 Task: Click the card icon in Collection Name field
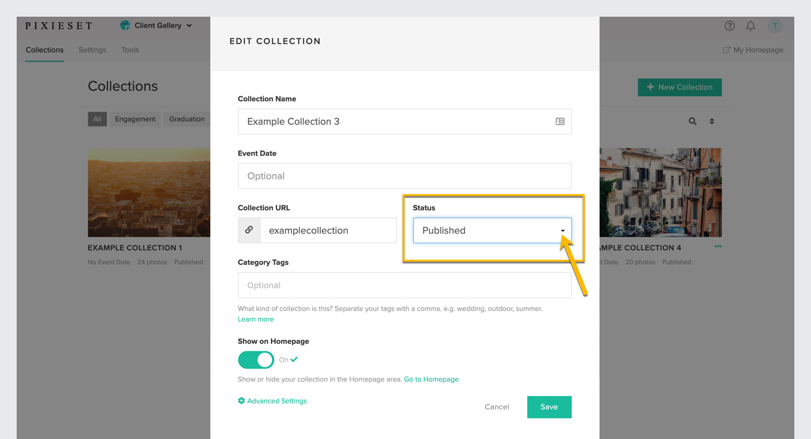pyautogui.click(x=560, y=121)
